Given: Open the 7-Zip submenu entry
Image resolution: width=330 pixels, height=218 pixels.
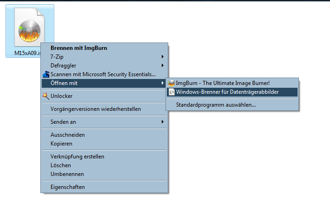Looking at the screenshot, I should [105, 57].
